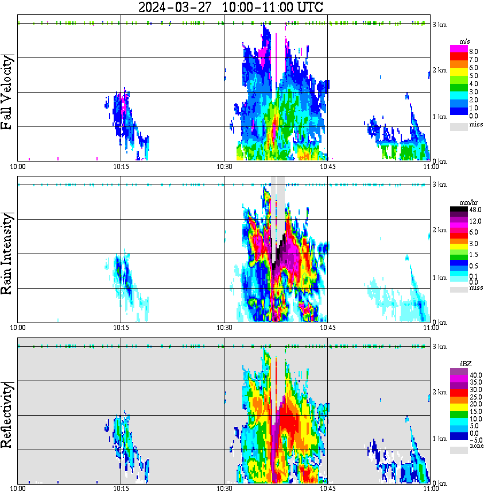The image size is (488, 499).
Task: Pick the yellow swatch in the m/s legend
Action: coord(459,72)
